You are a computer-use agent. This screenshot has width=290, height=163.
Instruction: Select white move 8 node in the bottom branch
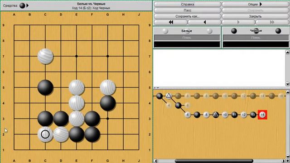(x=206, y=115)
